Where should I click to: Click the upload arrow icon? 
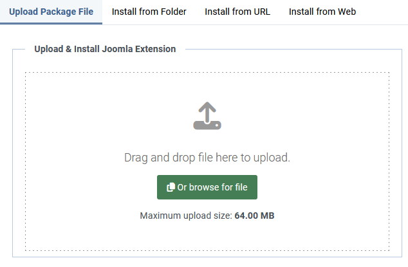tap(207, 116)
